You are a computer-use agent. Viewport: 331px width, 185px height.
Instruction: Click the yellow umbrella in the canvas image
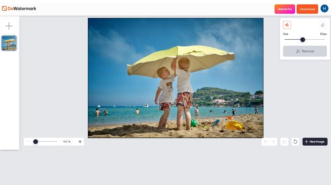point(182,58)
